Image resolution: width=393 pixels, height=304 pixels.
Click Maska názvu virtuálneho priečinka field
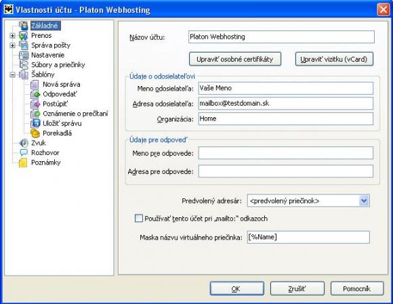[x=308, y=237]
